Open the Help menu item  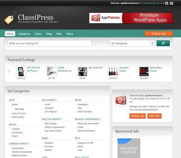click(x=59, y=34)
